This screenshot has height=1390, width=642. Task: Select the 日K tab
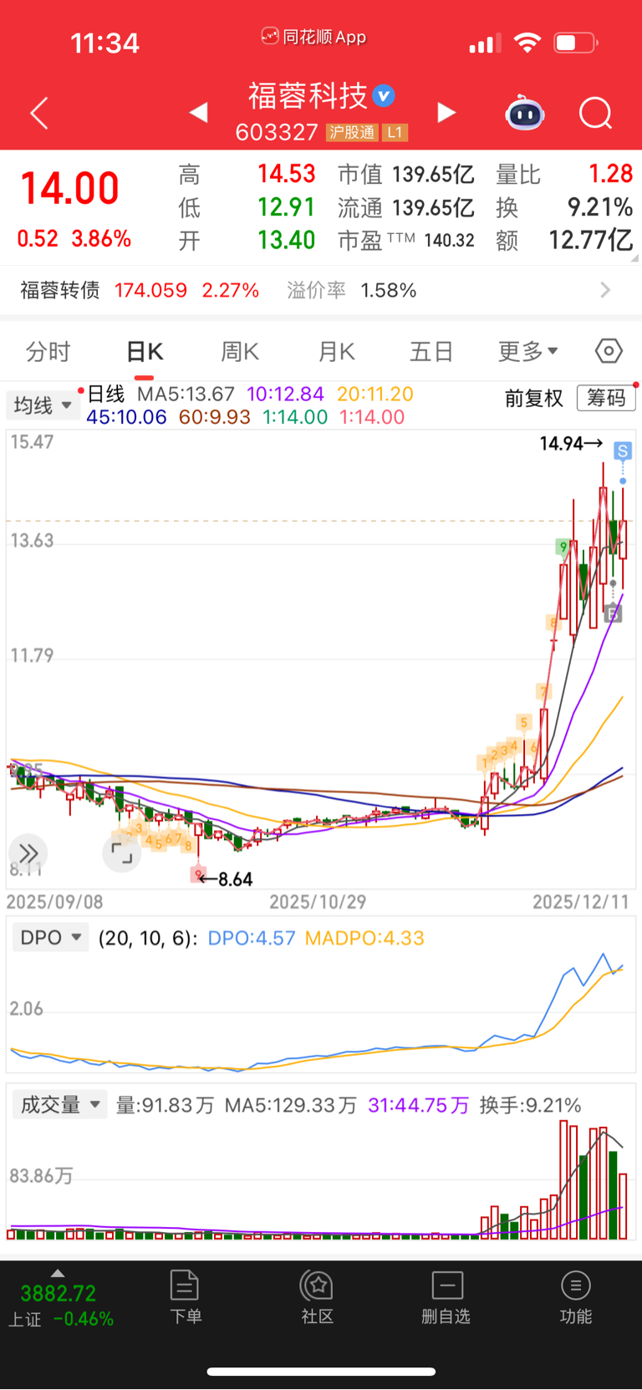click(145, 352)
